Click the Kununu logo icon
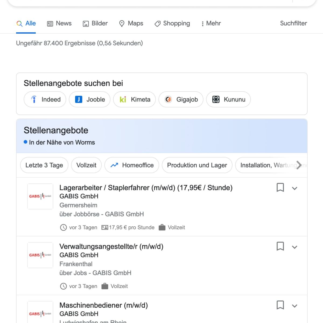Screen dimensions: 323x323 click(216, 99)
